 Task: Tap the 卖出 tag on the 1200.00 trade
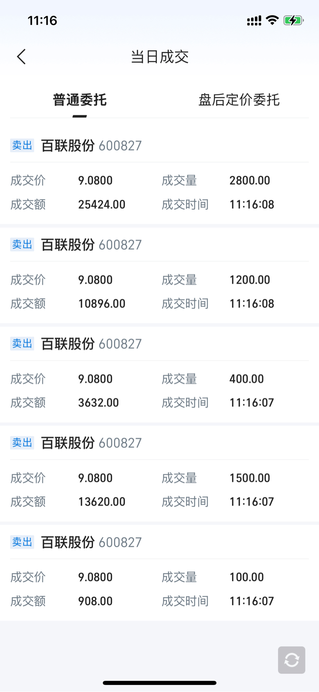tap(22, 244)
